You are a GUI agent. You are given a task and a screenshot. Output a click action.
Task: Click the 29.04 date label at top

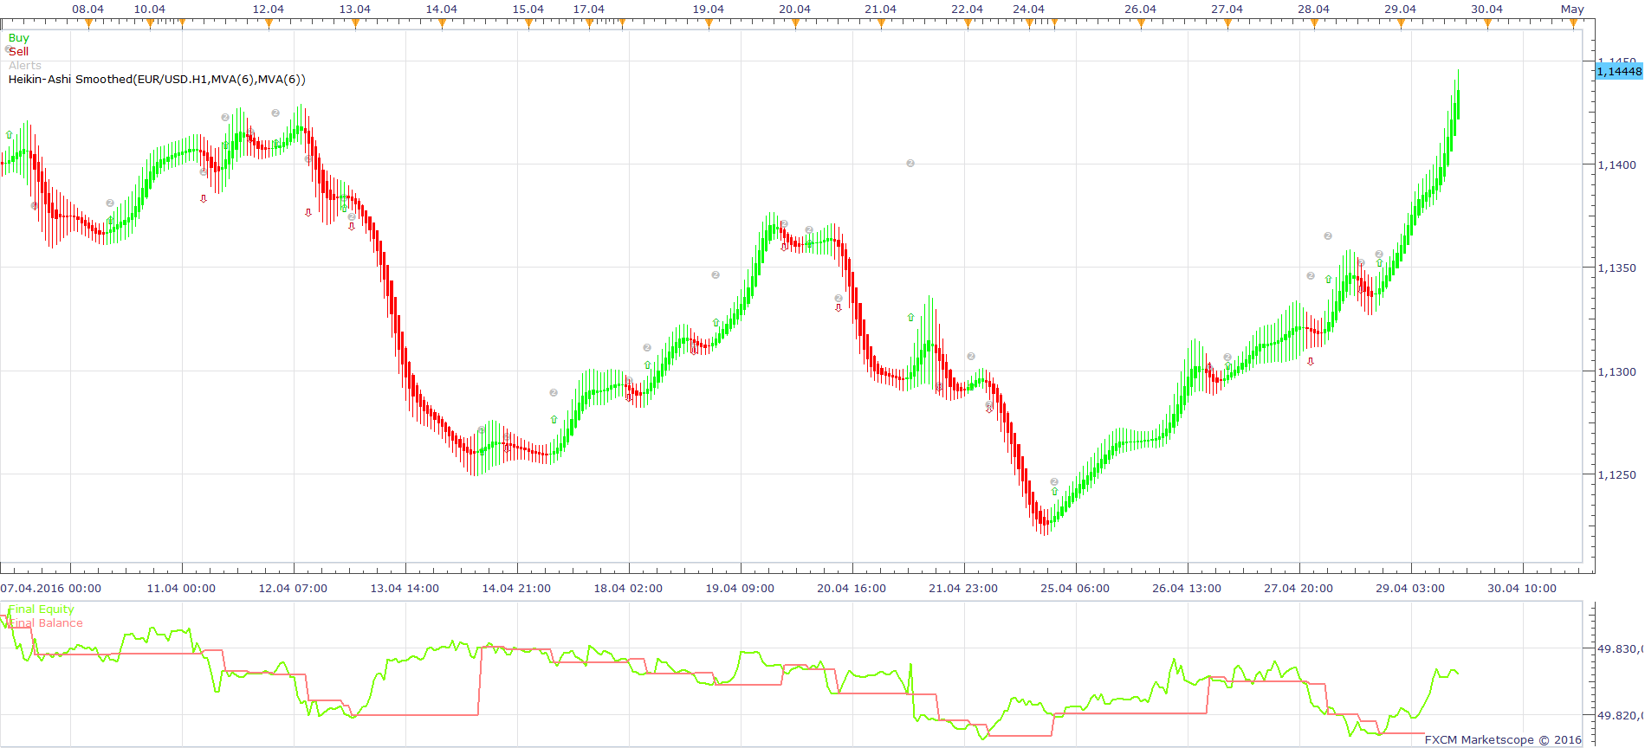1401,10
